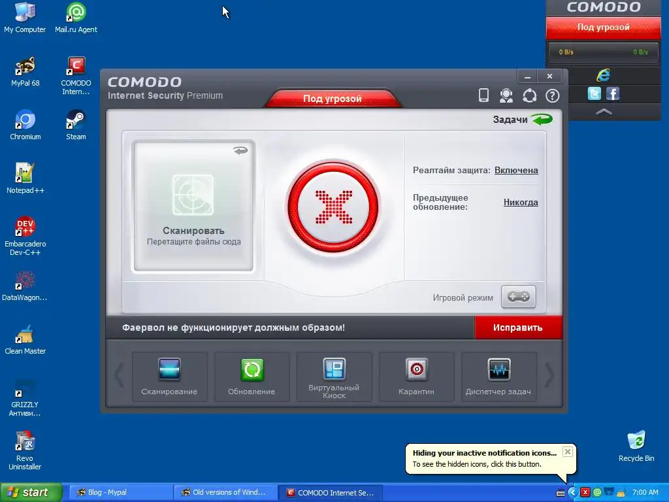Image resolution: width=669 pixels, height=502 pixels.
Task: Open the Карантин quarantine tile
Action: tap(416, 376)
